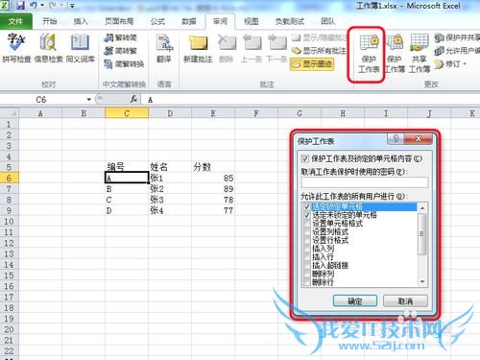480x360 pixels.
Task: Select column C header
Action: 127,113
